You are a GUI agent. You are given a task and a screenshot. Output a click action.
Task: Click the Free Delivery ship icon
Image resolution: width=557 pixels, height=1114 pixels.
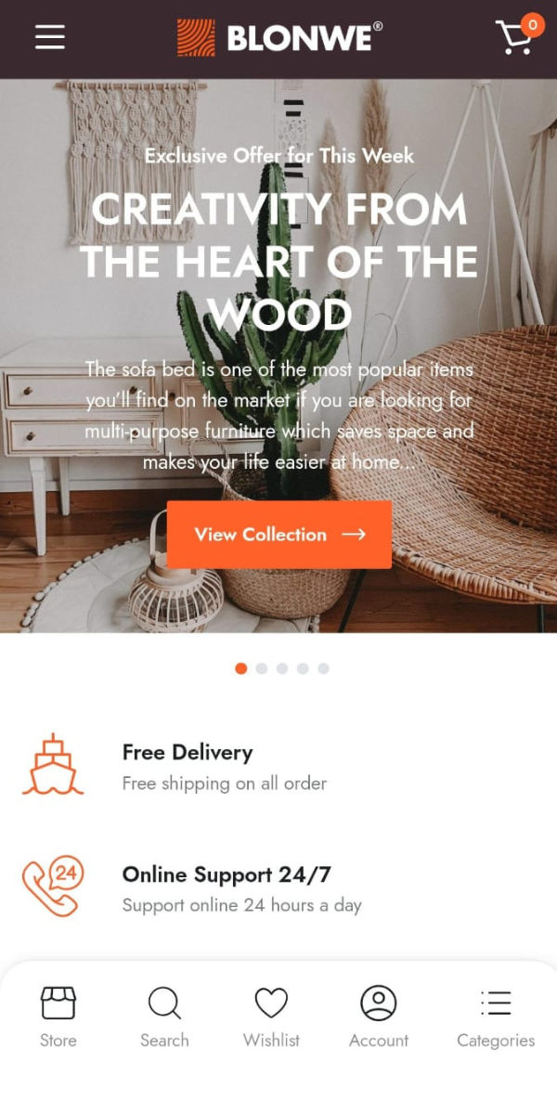[53, 765]
